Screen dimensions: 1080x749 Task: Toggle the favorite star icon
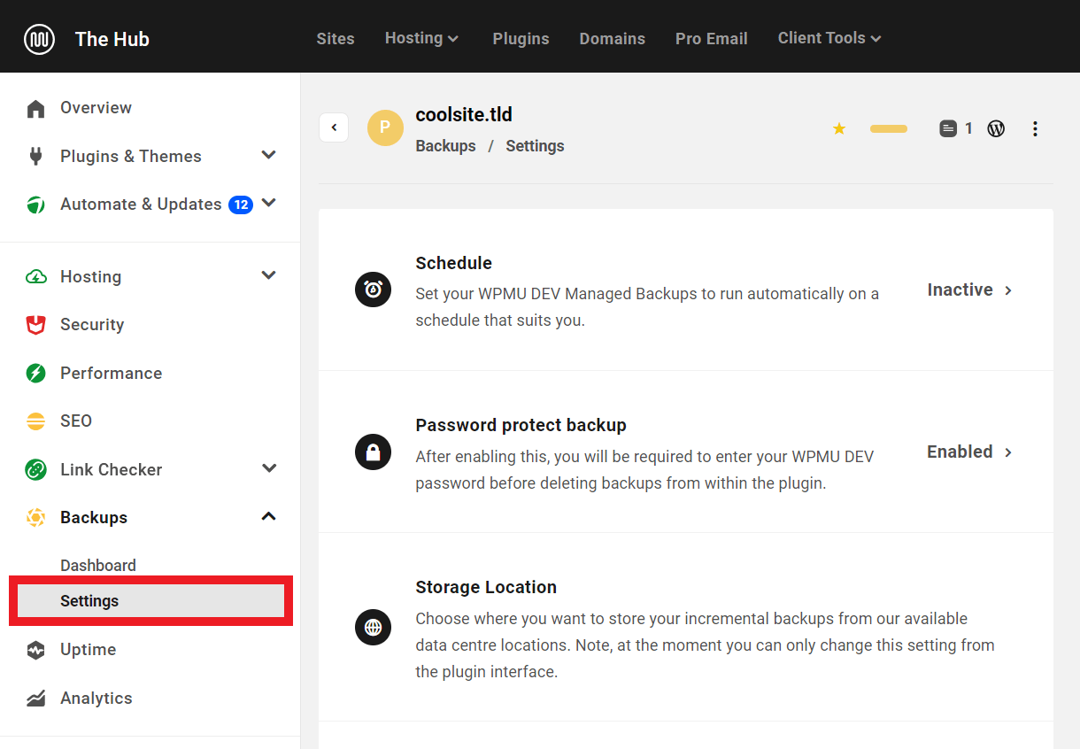pos(839,128)
